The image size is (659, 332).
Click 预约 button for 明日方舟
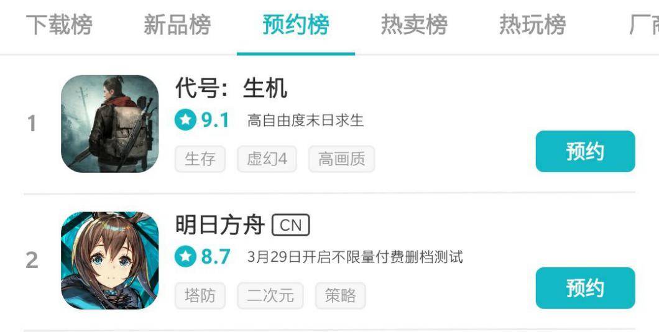point(585,288)
